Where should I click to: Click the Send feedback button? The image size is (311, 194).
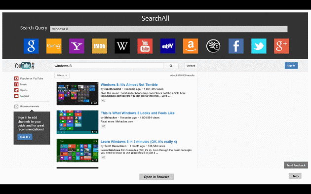(296, 165)
